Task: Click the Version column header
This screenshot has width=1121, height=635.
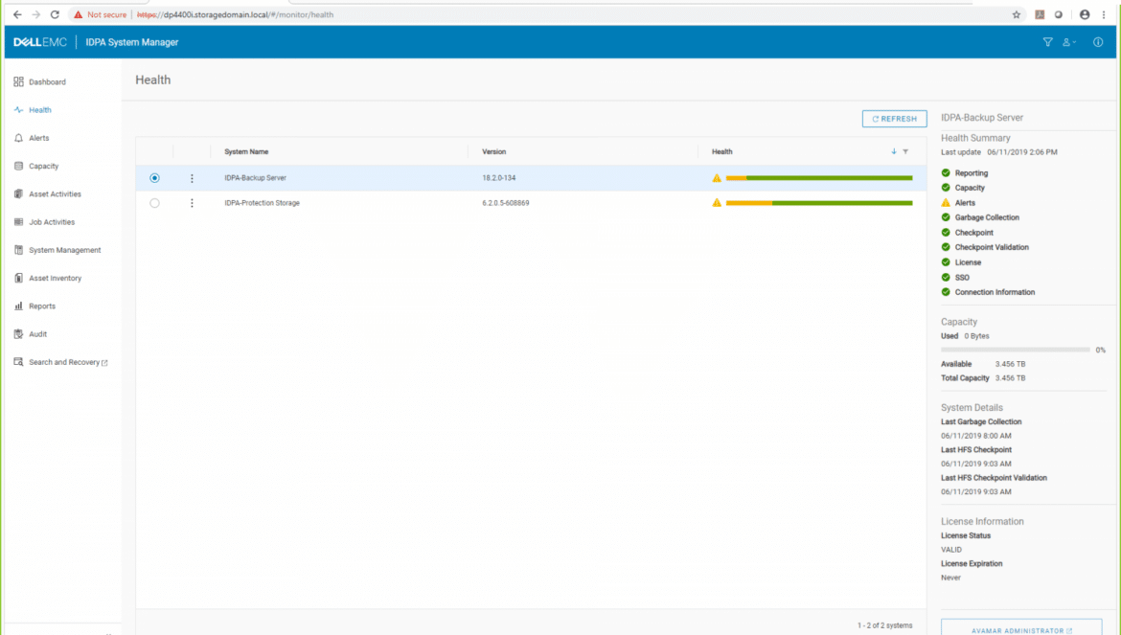Action: point(494,151)
